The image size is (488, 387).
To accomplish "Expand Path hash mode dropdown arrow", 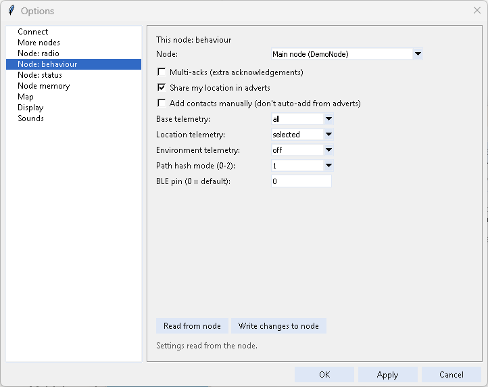I will coord(328,166).
